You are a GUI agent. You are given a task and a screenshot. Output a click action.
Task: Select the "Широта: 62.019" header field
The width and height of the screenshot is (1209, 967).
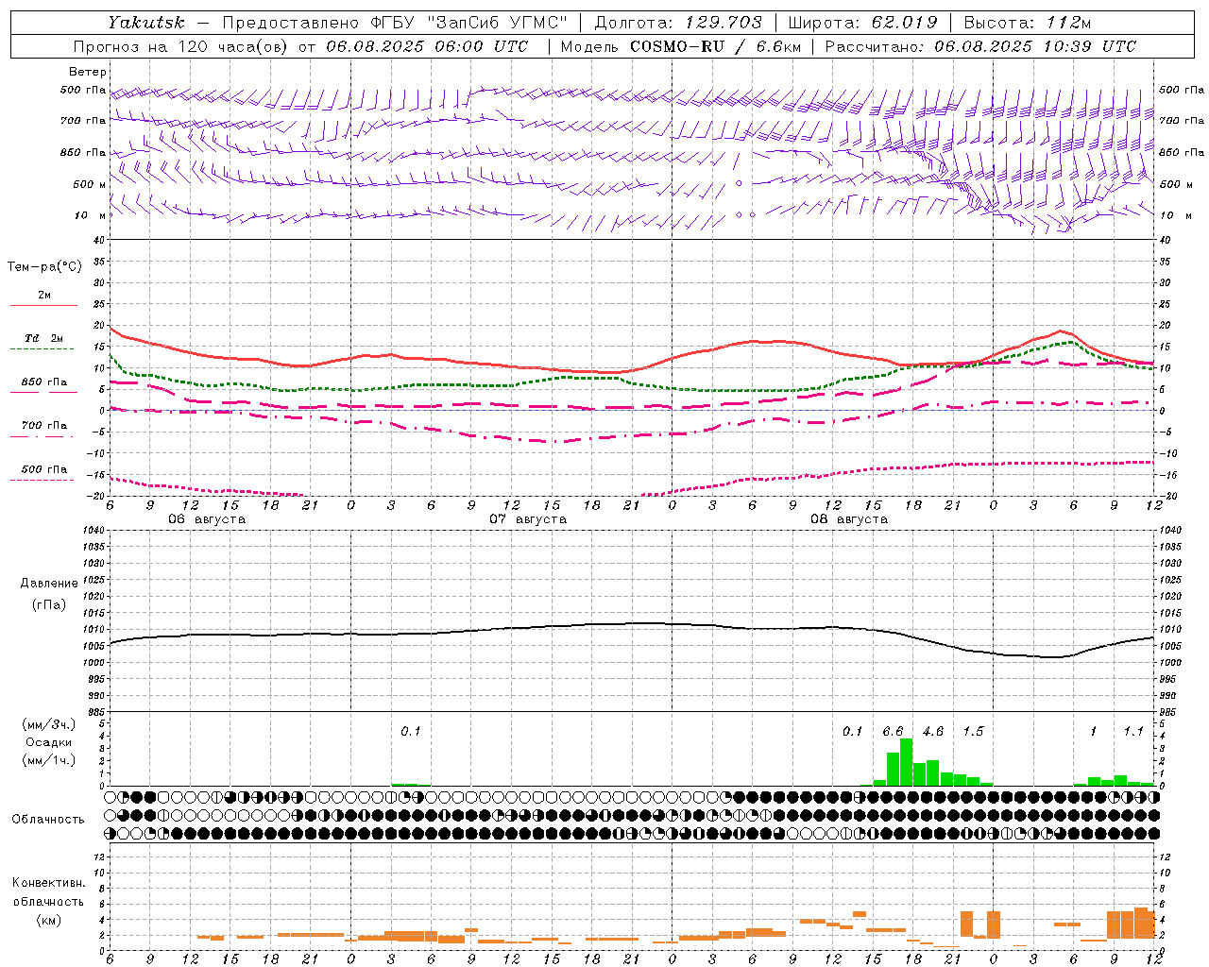click(x=862, y=23)
